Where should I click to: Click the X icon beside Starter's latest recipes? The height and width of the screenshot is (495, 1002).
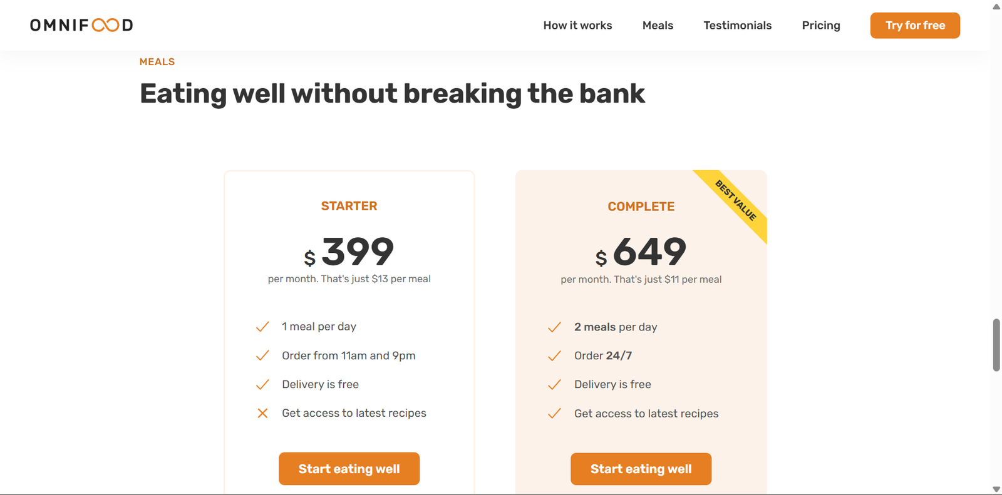tap(262, 413)
